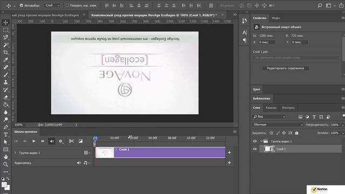The width and height of the screenshot is (345, 194).
Task: Hide the Группа видео 1 layer group
Action: 255,141
